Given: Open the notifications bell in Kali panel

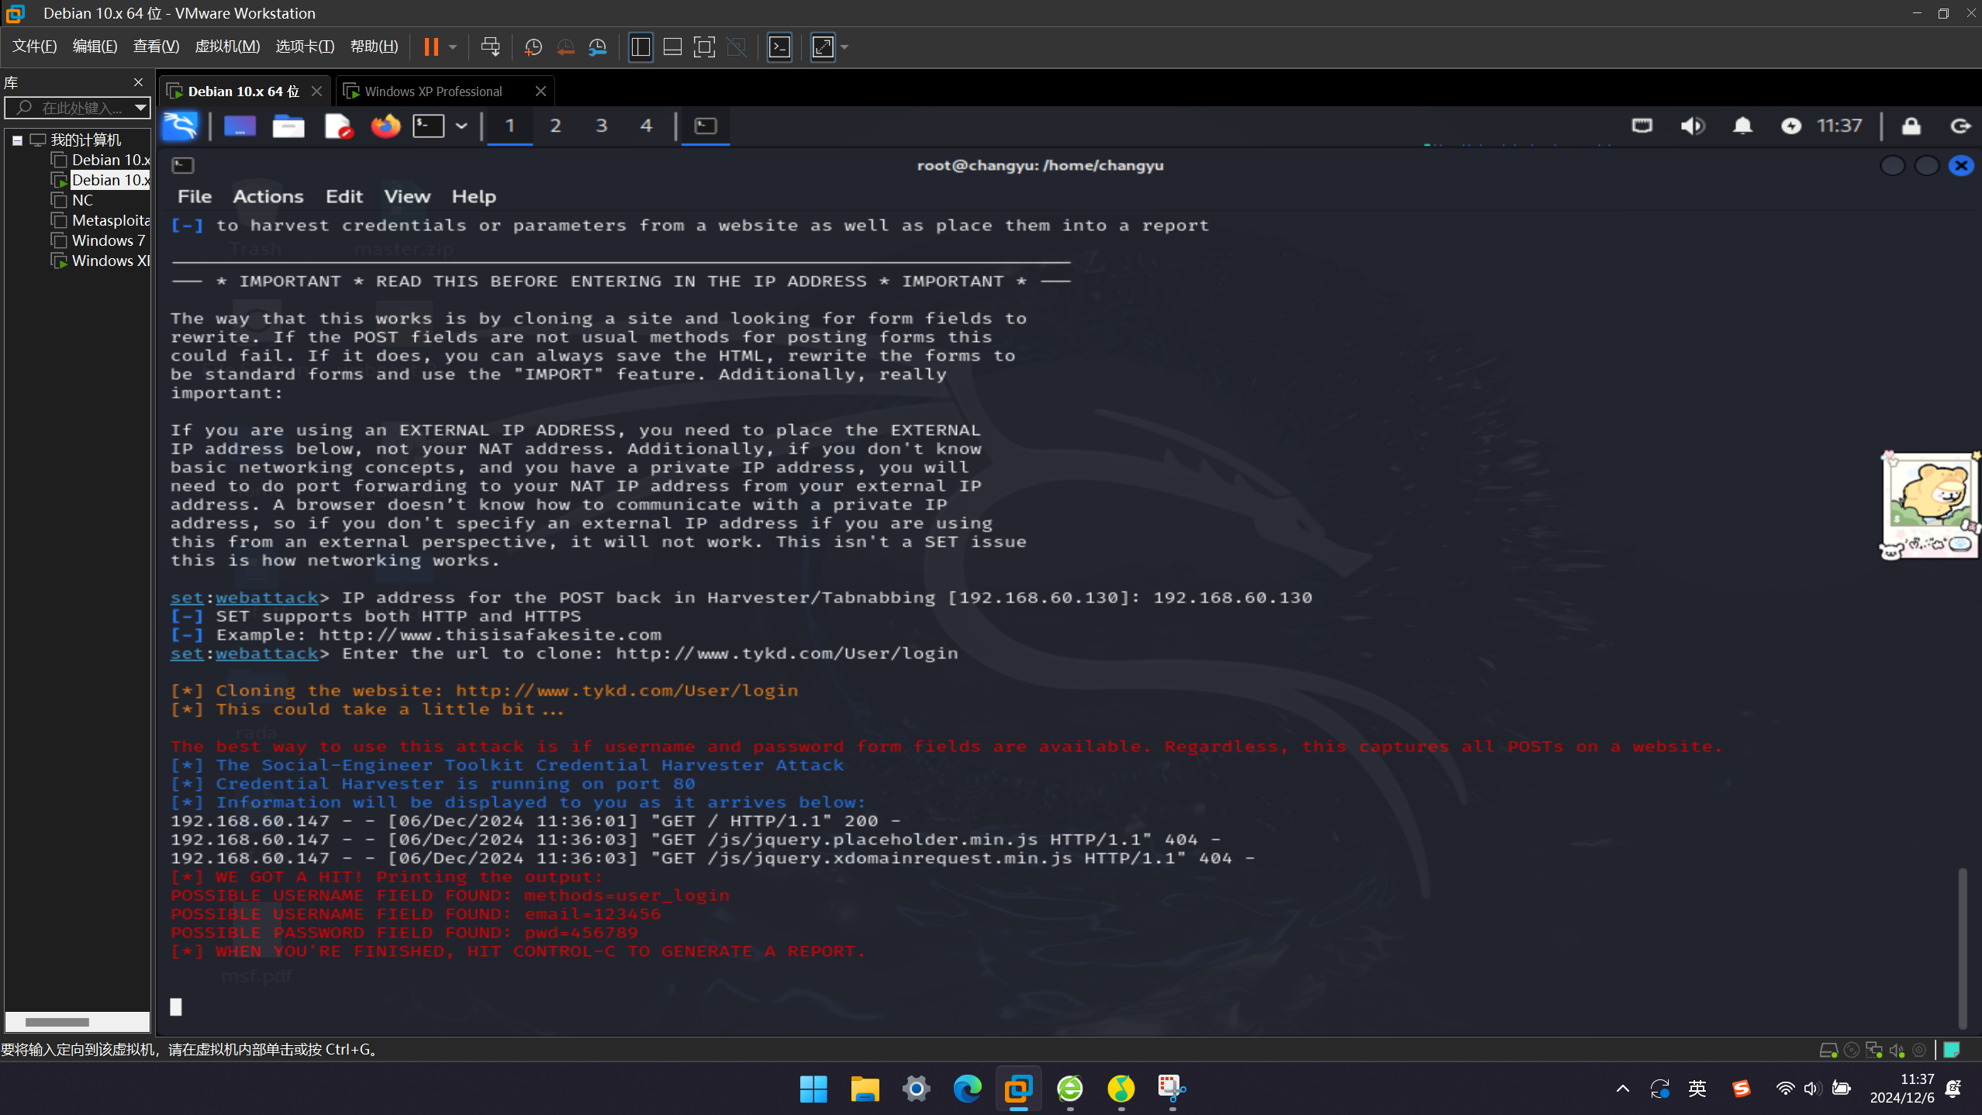Looking at the screenshot, I should coord(1742,126).
